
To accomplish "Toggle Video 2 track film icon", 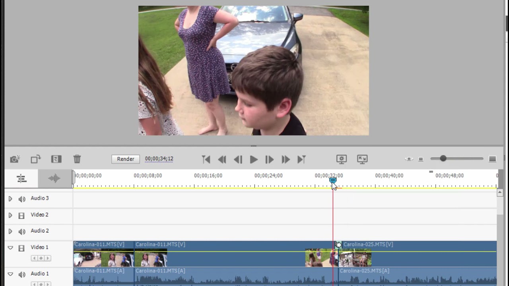I will pyautogui.click(x=21, y=215).
